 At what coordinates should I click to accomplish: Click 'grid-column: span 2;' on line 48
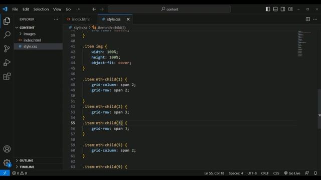tap(113, 84)
